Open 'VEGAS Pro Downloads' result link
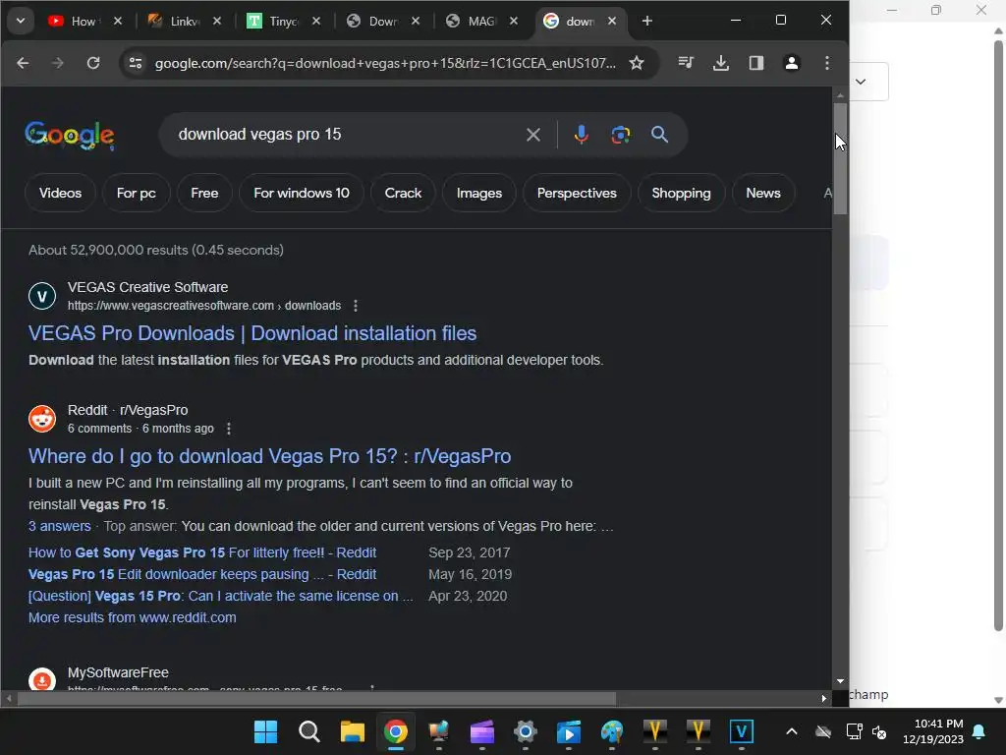Screen dimensions: 1006x755 coord(252,333)
